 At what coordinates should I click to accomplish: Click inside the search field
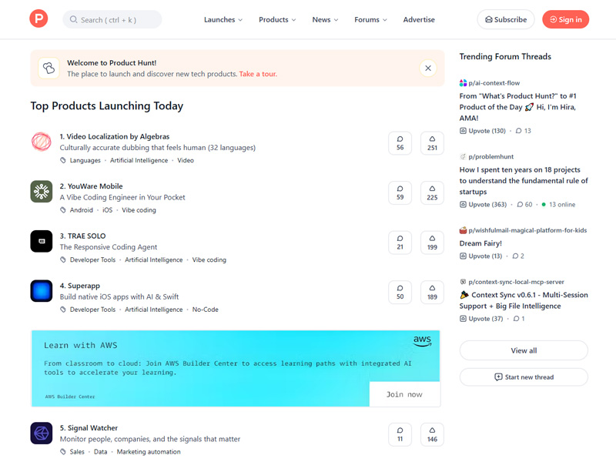[115, 19]
